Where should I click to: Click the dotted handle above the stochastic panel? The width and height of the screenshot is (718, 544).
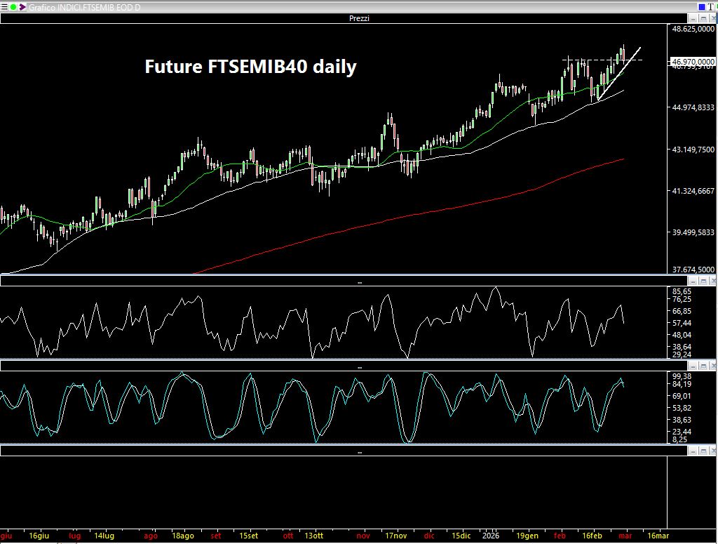[360, 368]
